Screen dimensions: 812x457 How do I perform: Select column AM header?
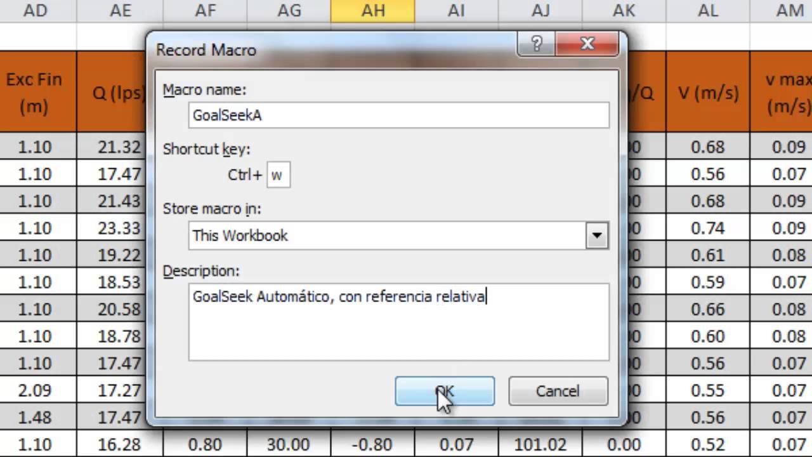(781, 10)
